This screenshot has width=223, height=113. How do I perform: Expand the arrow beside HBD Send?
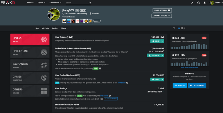click(x=163, y=79)
